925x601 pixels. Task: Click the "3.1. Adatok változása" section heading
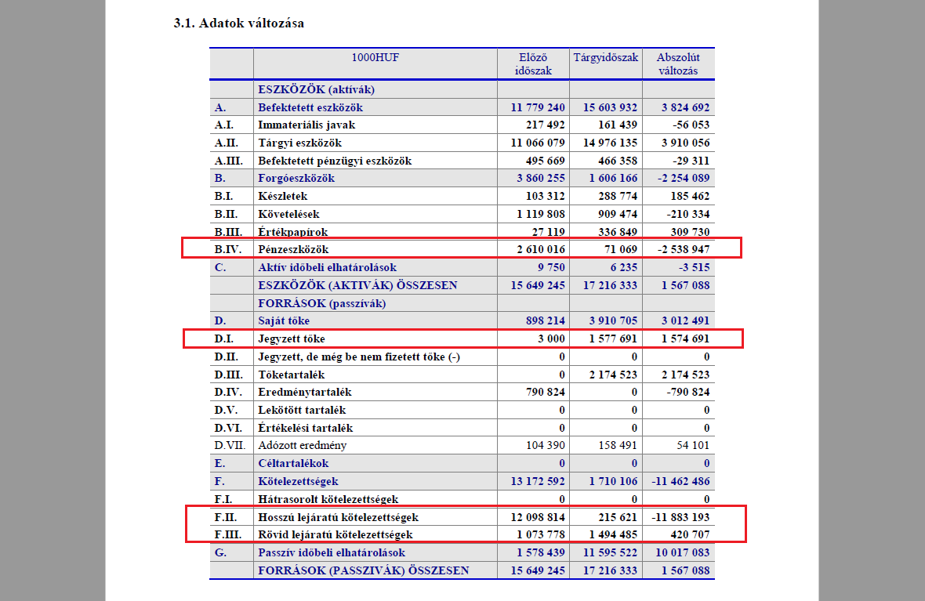pos(238,23)
